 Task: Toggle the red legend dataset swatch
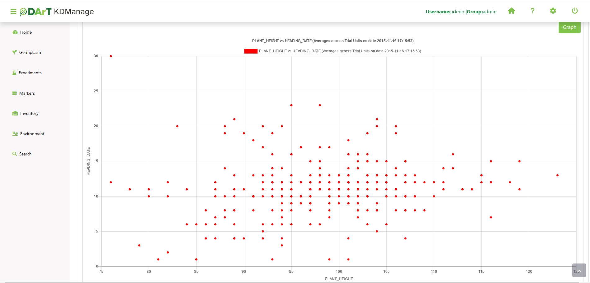[x=251, y=51]
